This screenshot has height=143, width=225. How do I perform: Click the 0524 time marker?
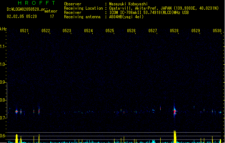(88, 31)
